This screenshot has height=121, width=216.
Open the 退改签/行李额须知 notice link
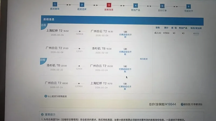point(193,104)
